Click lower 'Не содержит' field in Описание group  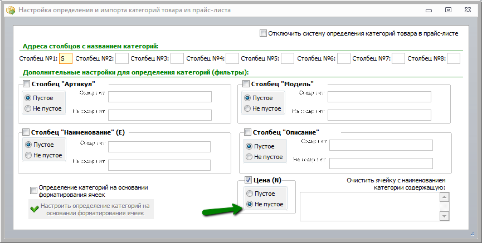pos(381,163)
